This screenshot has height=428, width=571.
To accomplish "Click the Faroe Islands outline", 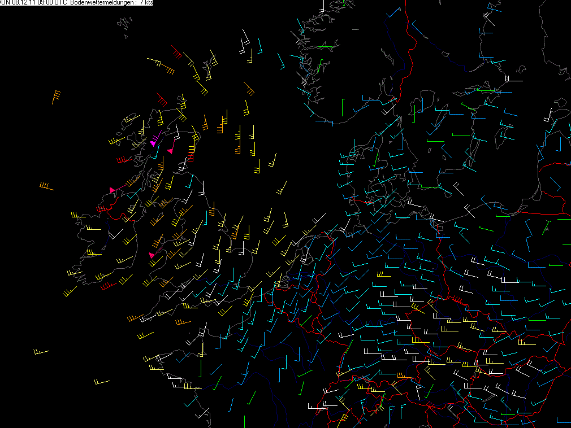I will pos(124,24).
